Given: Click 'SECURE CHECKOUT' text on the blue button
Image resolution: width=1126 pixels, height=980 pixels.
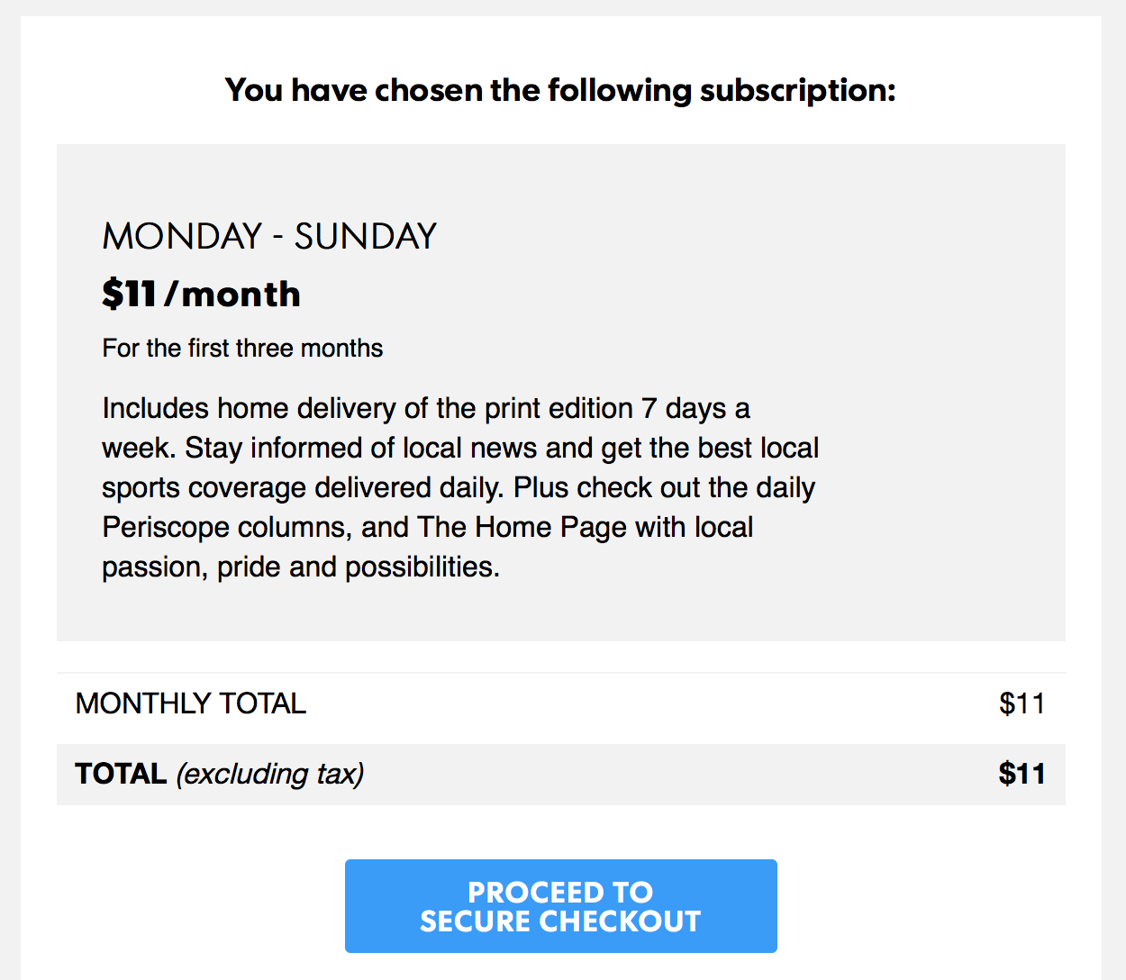Looking at the screenshot, I should pyautogui.click(x=560, y=921).
